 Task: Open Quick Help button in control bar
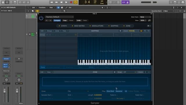click(x=11, y=2)
